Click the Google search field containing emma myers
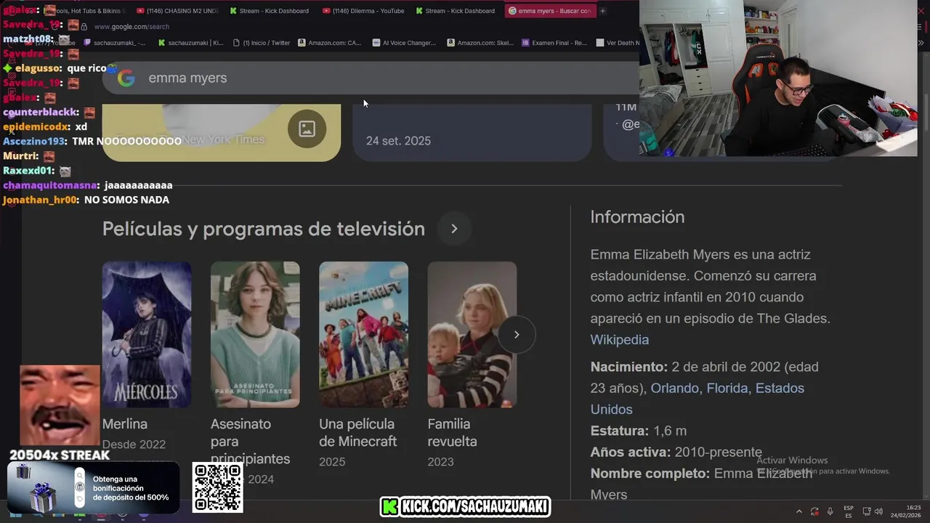The height and width of the screenshot is (523, 930). (x=371, y=78)
